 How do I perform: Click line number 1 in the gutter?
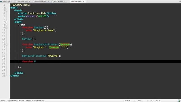click(x=4, y=5)
